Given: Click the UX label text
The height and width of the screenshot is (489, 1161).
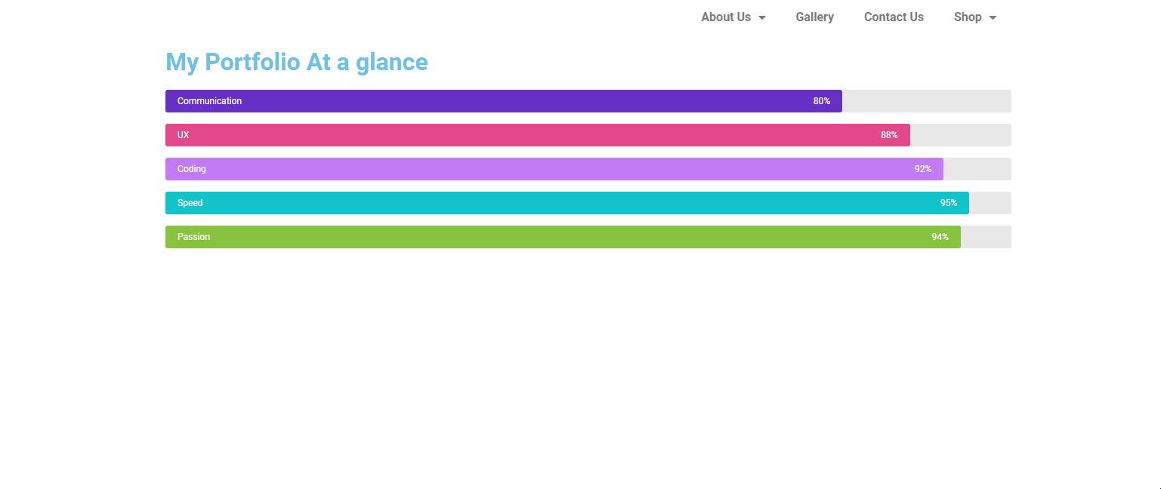Looking at the screenshot, I should point(183,135).
